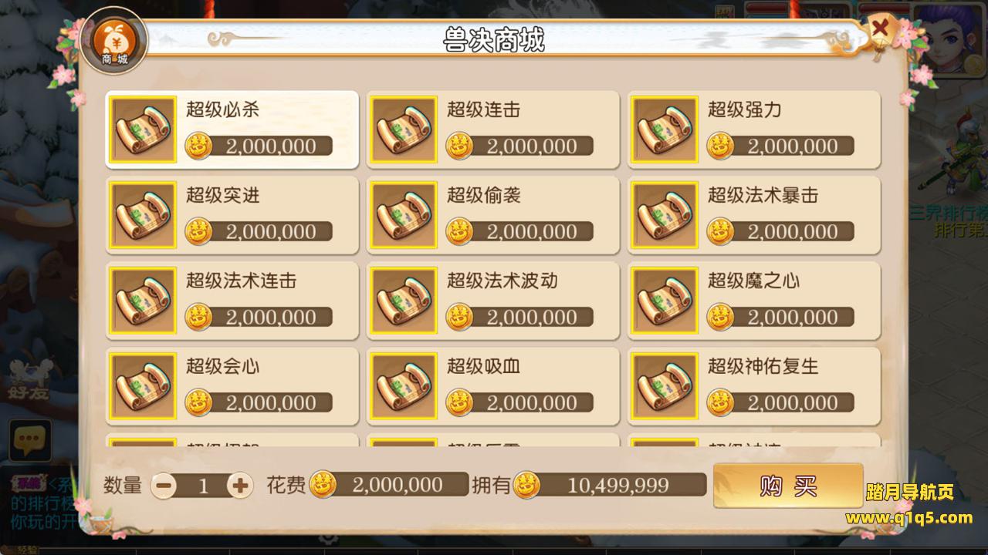
Task: Click the quantity value field
Action: [x=203, y=486]
